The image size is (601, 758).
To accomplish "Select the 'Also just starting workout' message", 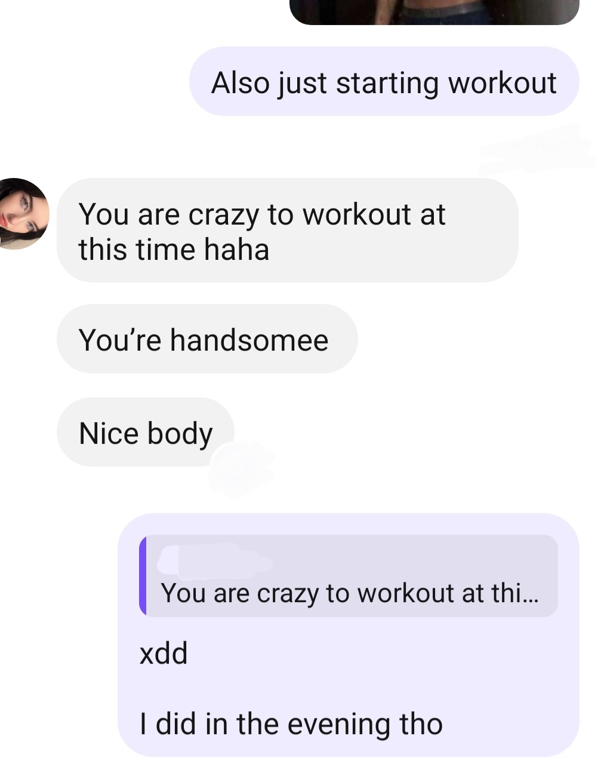I will pyautogui.click(x=384, y=82).
